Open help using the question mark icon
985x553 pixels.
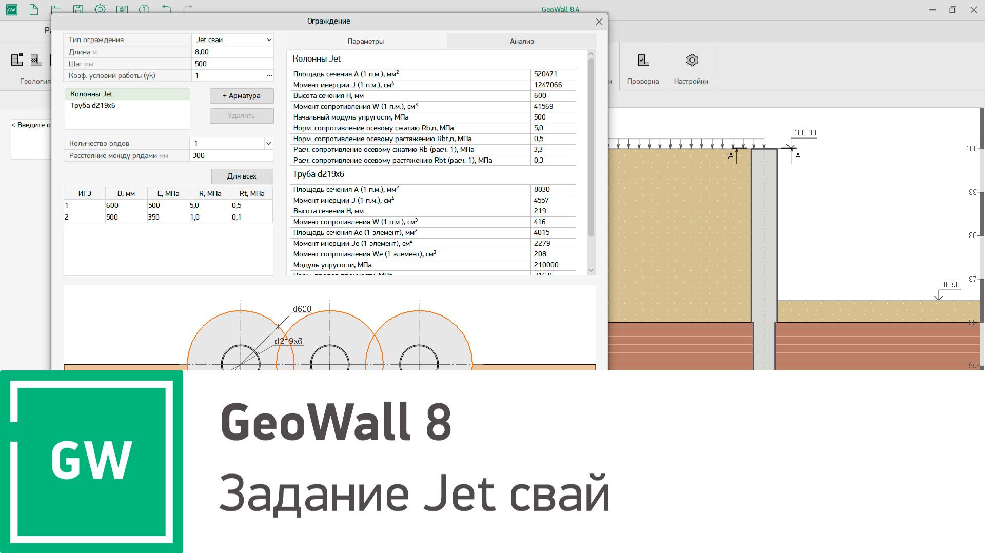(x=144, y=9)
